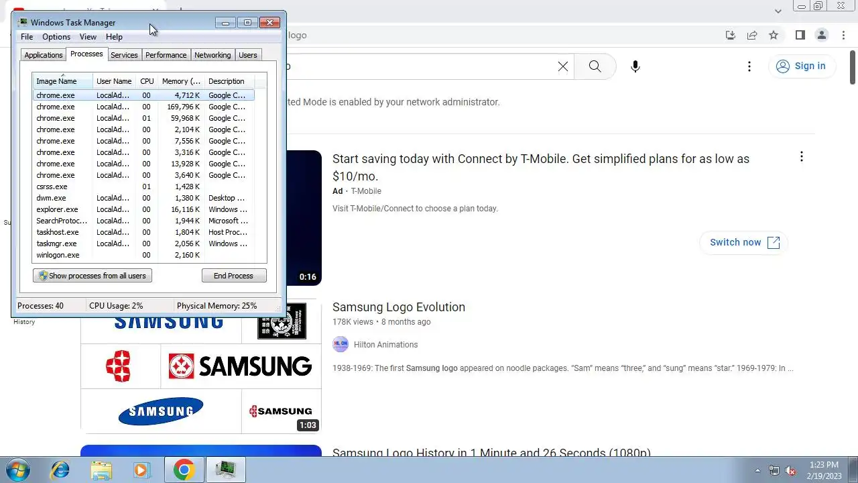
Task: Click the Switch now ad button
Action: tap(744, 242)
